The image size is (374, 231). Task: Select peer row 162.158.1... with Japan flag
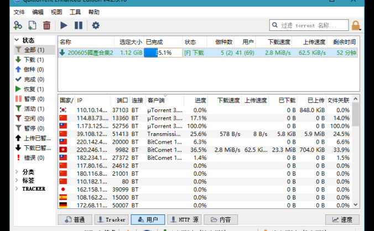tap(205, 190)
